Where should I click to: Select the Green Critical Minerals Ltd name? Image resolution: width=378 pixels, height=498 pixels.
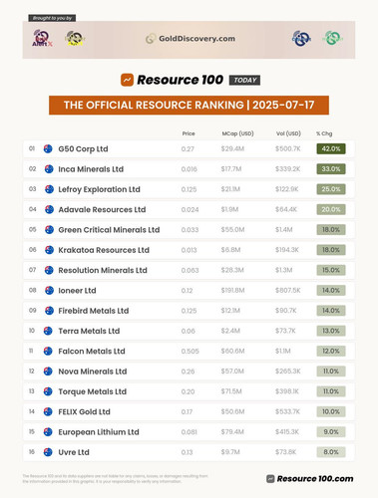pos(109,230)
